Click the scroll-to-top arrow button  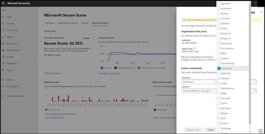(x=260, y=131)
